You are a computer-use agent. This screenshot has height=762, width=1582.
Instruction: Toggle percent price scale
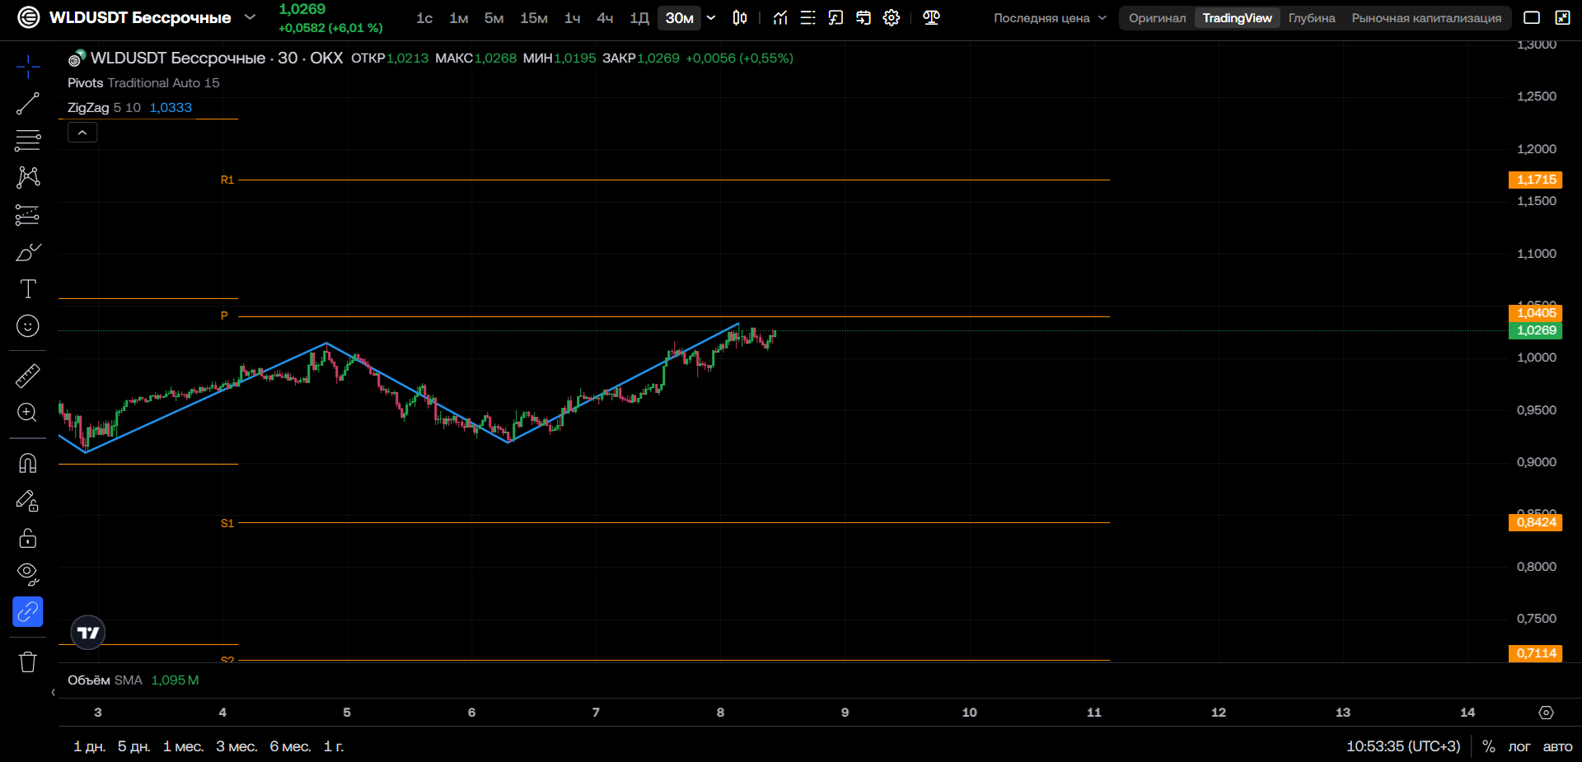coord(1489,746)
